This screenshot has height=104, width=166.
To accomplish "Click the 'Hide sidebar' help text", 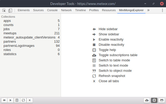I will [108, 29].
